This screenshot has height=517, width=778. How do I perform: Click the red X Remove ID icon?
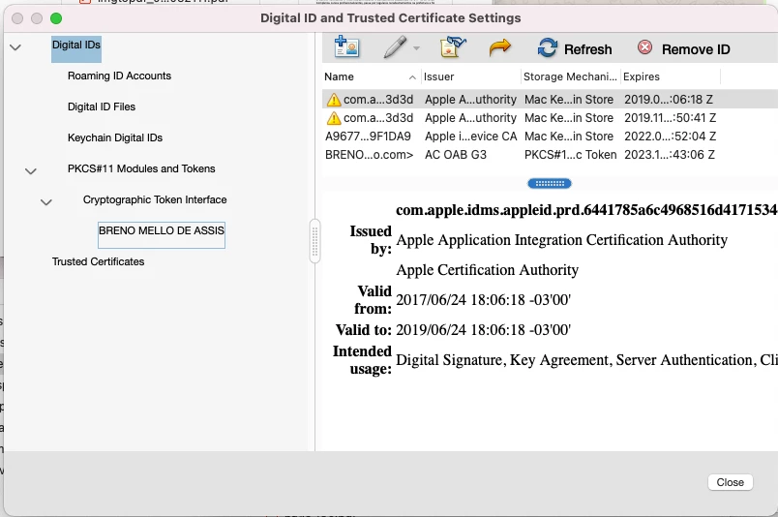(644, 47)
